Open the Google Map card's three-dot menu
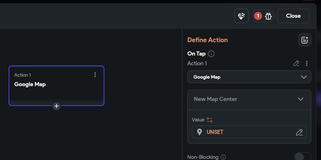Screen dimensions: 321x160 [95, 75]
